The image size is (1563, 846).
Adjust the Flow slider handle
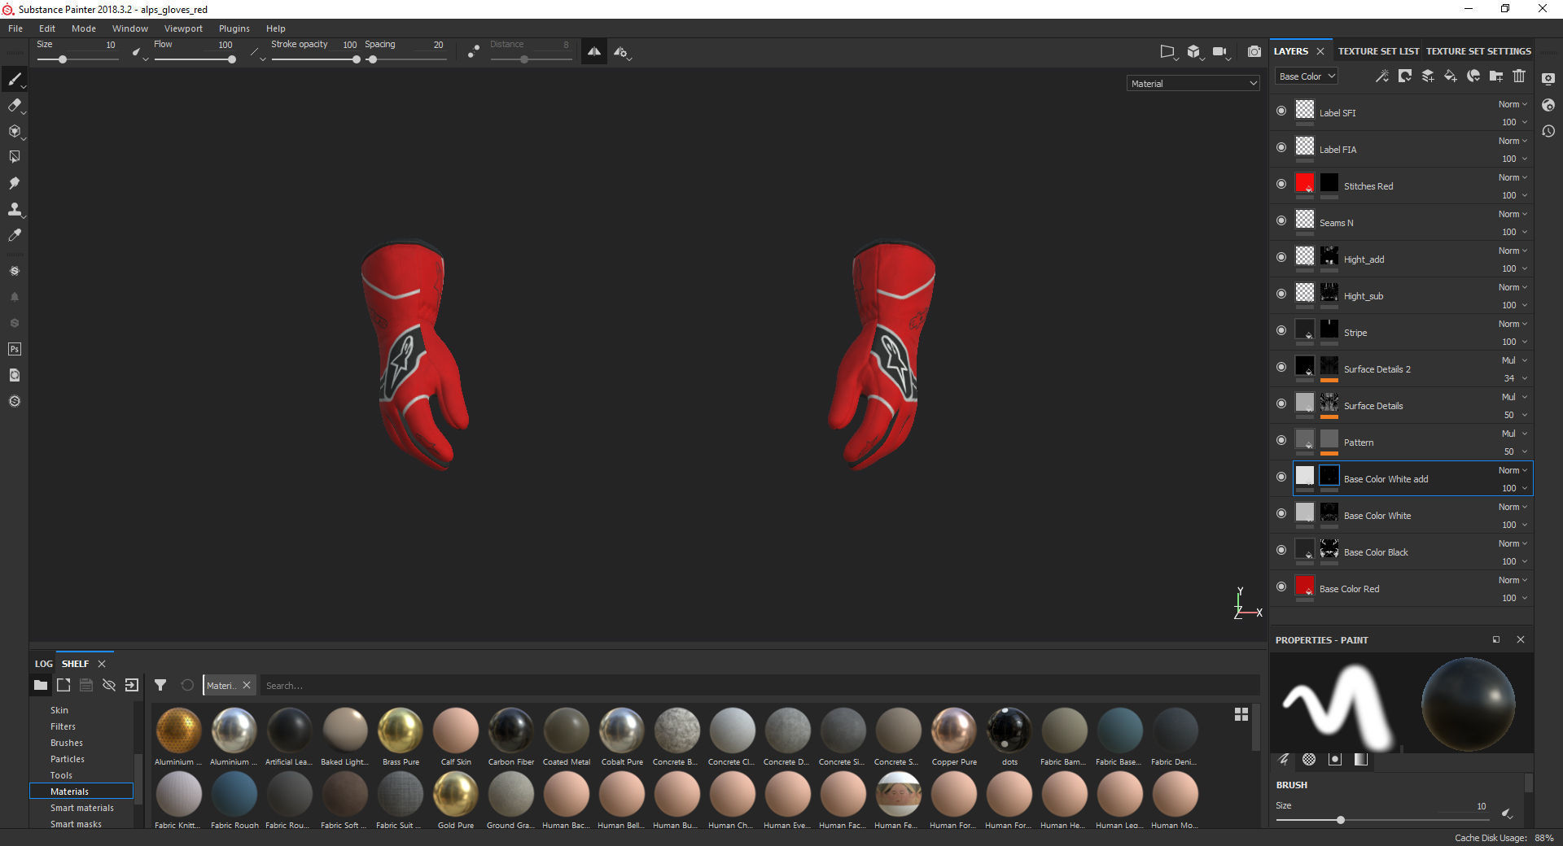232,59
